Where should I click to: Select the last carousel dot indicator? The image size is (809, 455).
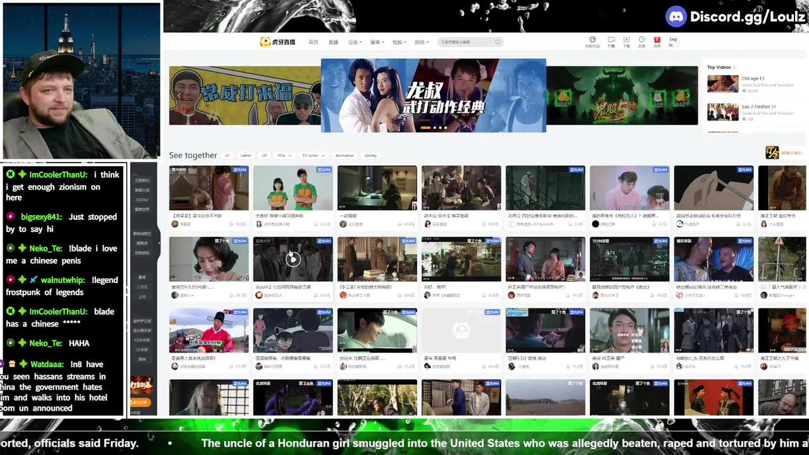point(445,128)
